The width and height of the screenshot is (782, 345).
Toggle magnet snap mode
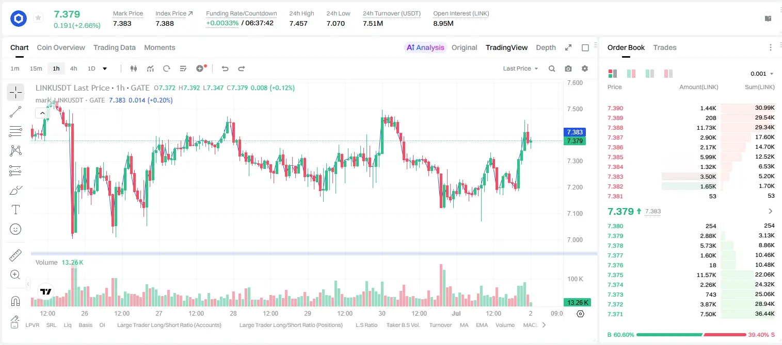(x=15, y=301)
